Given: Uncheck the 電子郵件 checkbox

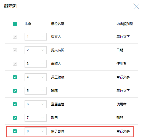Looking at the screenshot, I should click(15, 131).
